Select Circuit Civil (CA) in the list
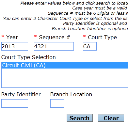Screen dimensions: 128x124 [65, 65]
